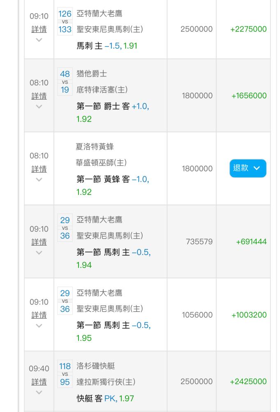
Task: Click the 48 vs 19 score box
Action: 65,82
